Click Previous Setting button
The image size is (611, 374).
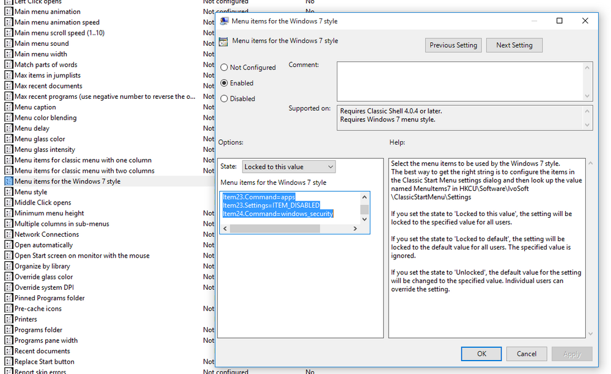[x=453, y=45]
